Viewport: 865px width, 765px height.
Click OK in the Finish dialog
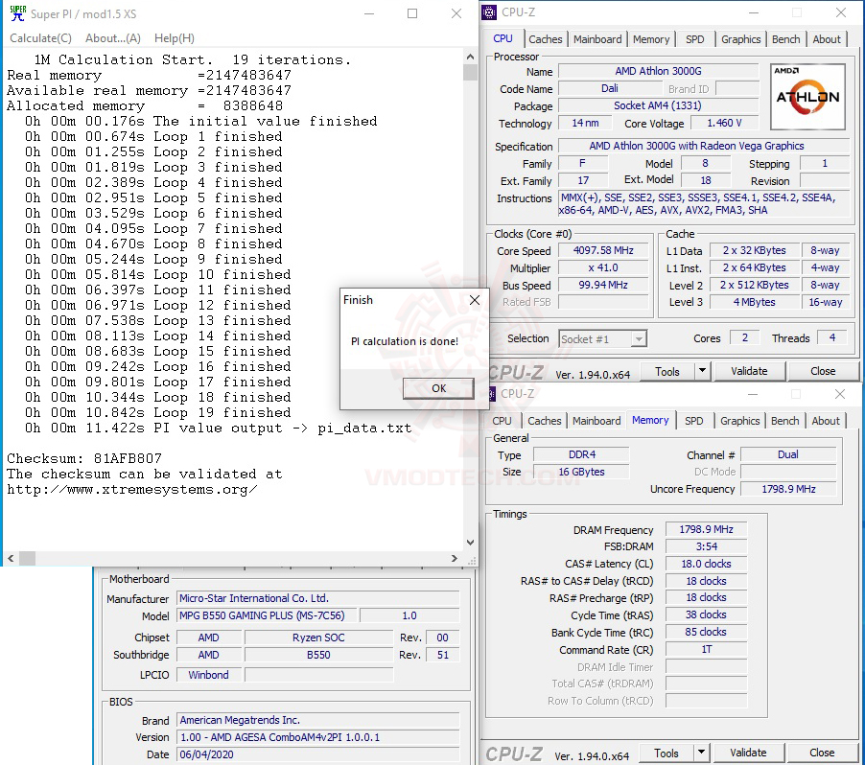438,388
